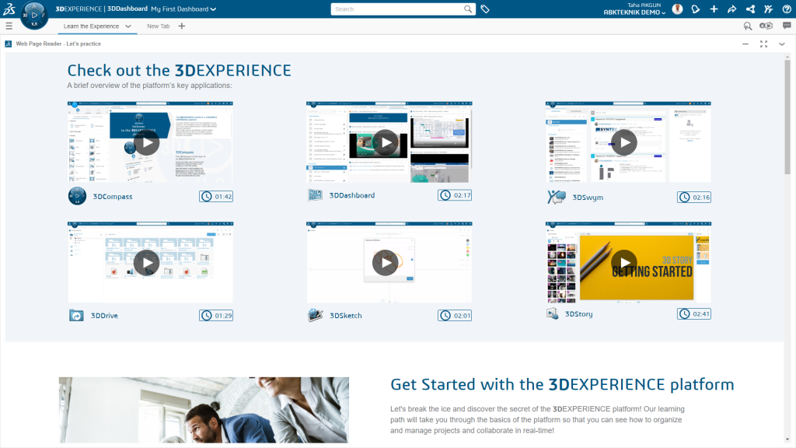The image size is (796, 448).
Task: Expand the Learn the Experience tab chevron
Action: pos(128,26)
